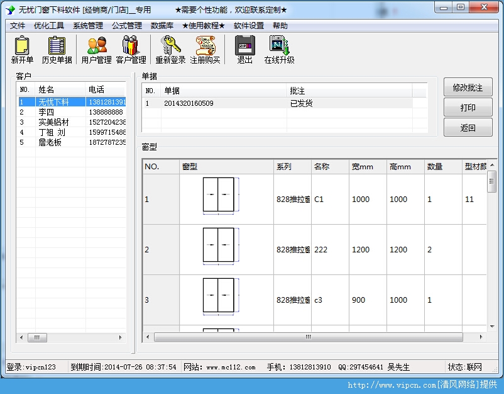
Task: Click window drawing thumbnail in row 2
Action: click(x=221, y=246)
